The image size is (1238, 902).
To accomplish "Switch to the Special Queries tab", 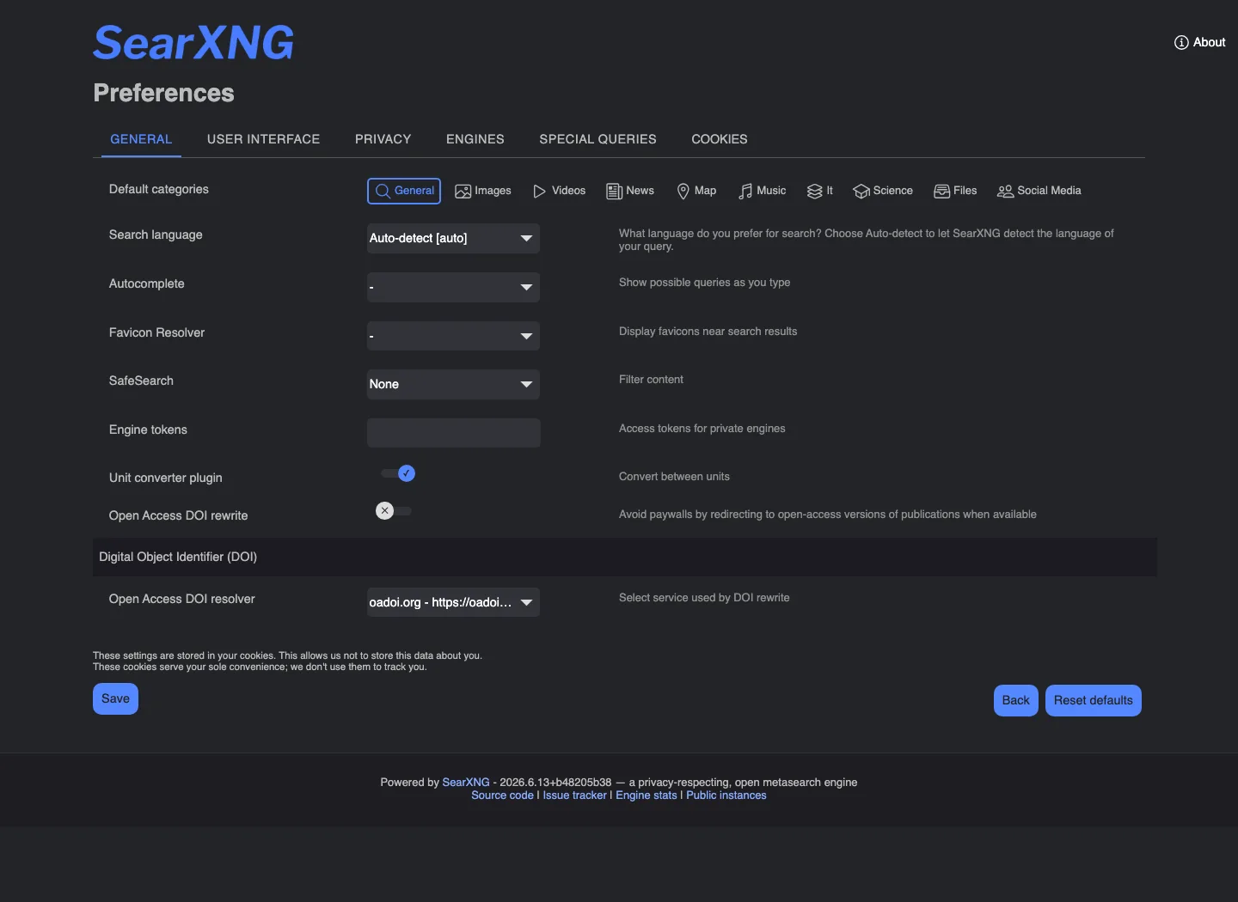I will pos(598,139).
